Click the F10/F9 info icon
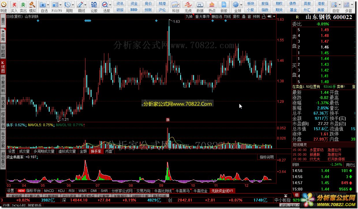 pyautogui.click(x=55, y=5)
